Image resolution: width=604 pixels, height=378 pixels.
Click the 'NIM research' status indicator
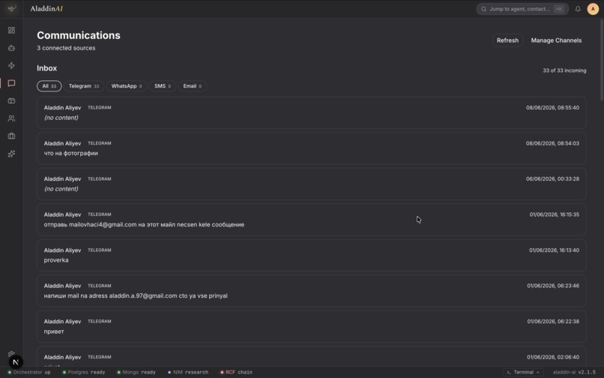point(188,372)
